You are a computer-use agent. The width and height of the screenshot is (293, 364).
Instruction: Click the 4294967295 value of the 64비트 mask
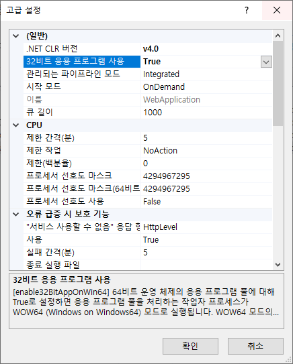(167, 189)
